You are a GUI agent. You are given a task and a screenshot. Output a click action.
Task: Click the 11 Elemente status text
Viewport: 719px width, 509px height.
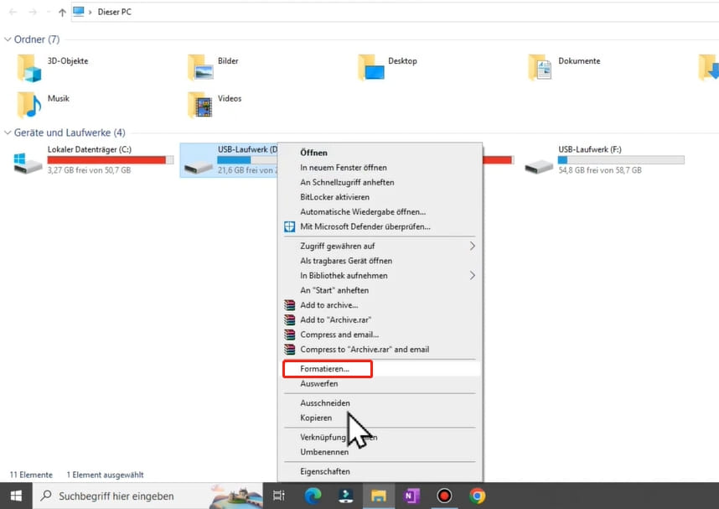tap(31, 475)
